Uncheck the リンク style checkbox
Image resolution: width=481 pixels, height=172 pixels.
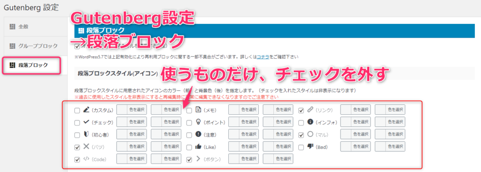pos(301,110)
